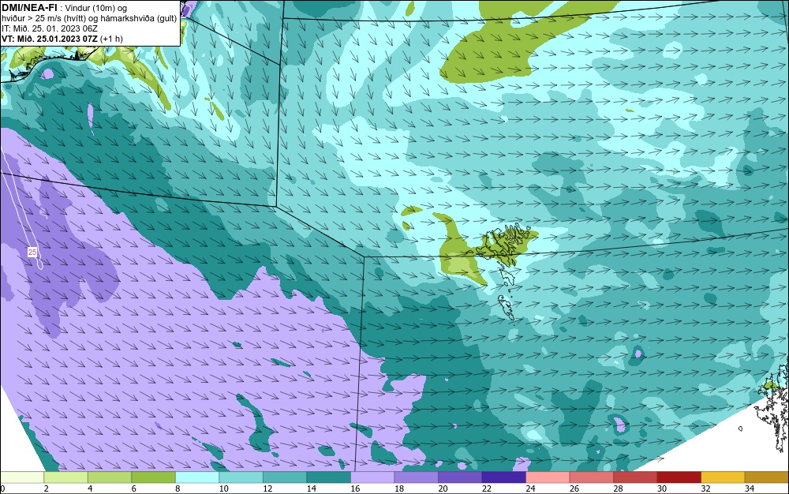Click the 6–8 m/s olive green legend swatch
Screen dimensions: 789x494
154,477
